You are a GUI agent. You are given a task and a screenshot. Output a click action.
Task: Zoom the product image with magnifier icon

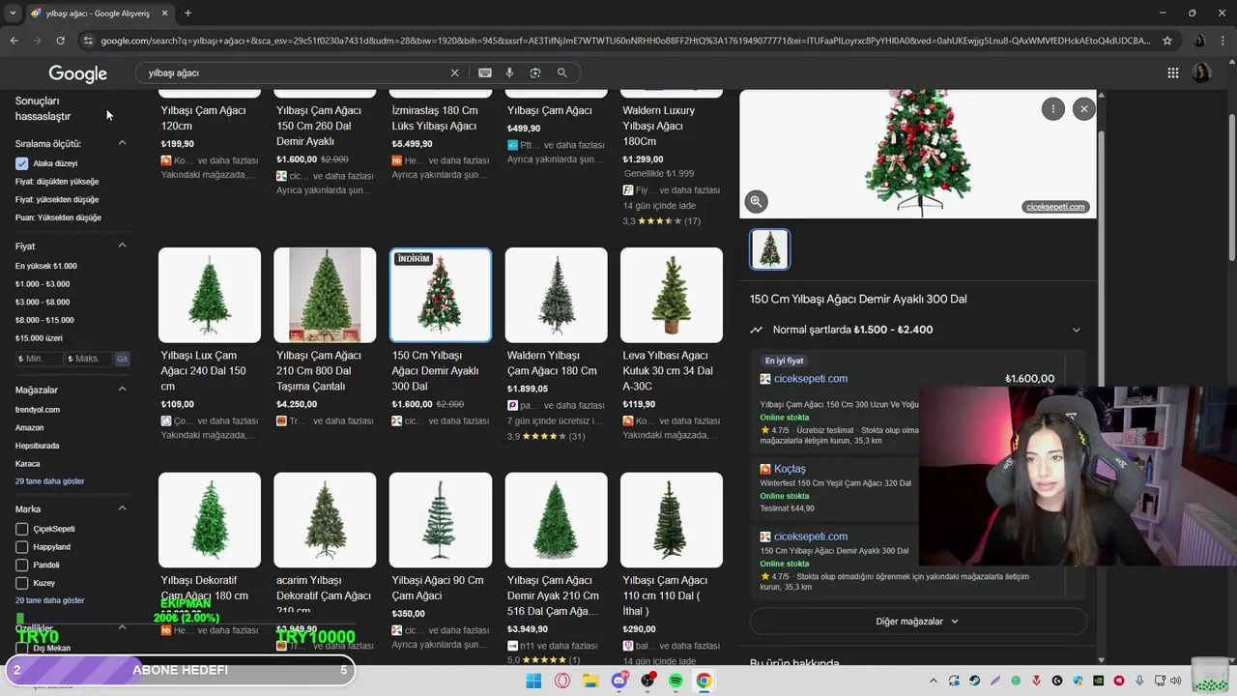click(756, 201)
